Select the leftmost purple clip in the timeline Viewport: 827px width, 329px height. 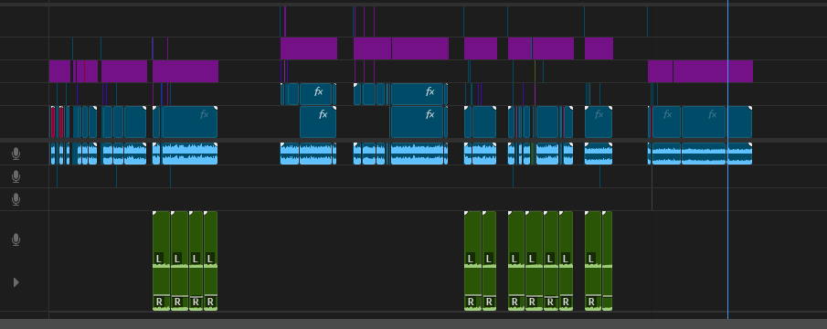pyautogui.click(x=59, y=71)
